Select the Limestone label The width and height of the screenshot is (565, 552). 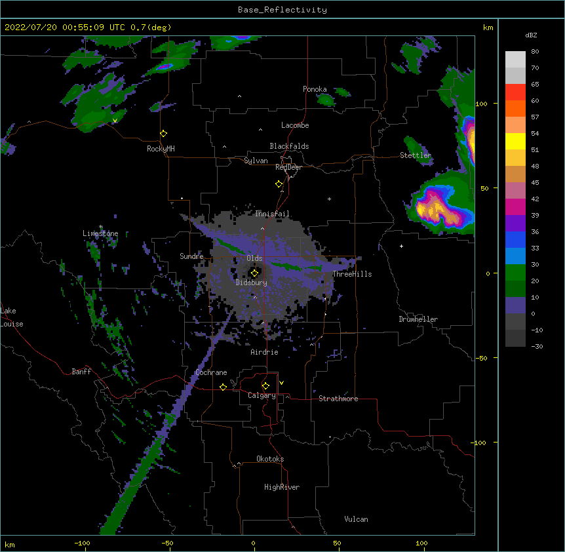[x=100, y=233]
